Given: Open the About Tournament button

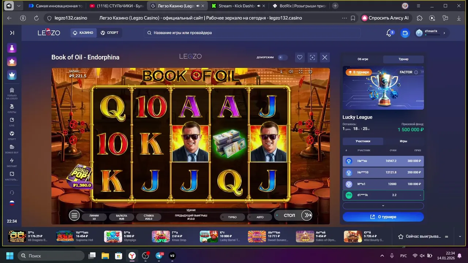Looking at the screenshot, I should [x=383, y=217].
